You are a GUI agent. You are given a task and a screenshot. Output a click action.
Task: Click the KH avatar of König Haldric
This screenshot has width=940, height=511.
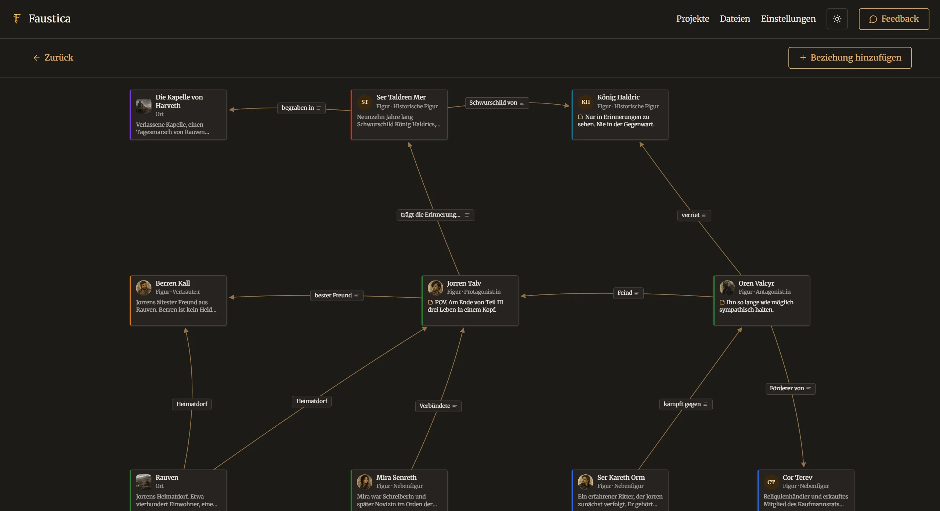[586, 102]
